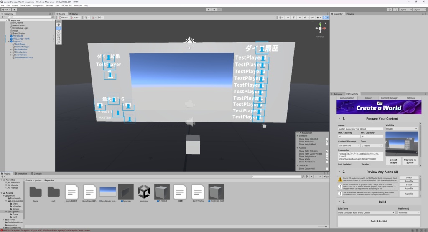Collapse the Sugoroku object in Hierarchy
428x232 pixels.
[x=9, y=42]
